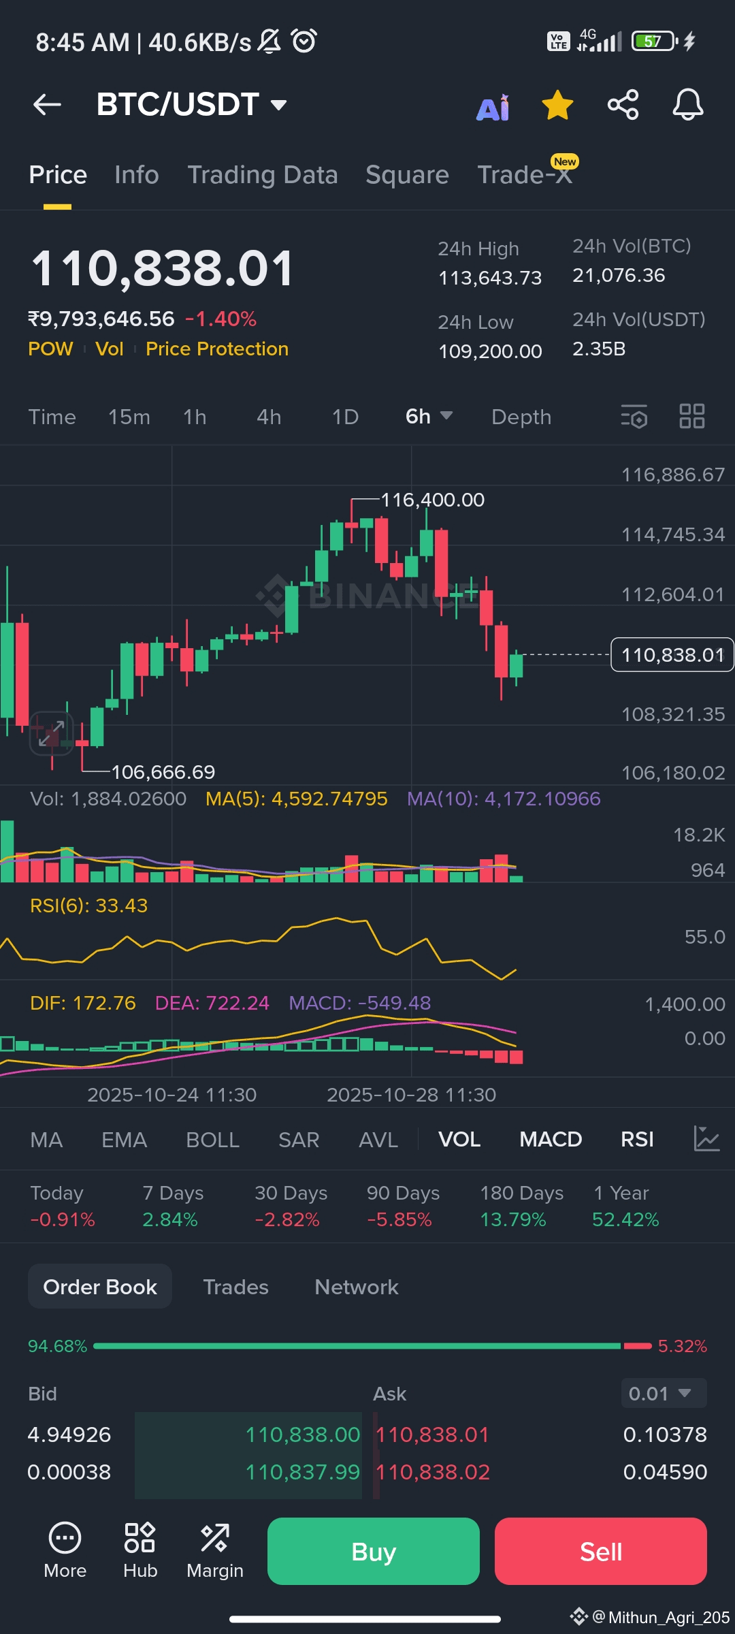Switch to the Trading Data tab
The width and height of the screenshot is (735, 1634).
(x=263, y=175)
